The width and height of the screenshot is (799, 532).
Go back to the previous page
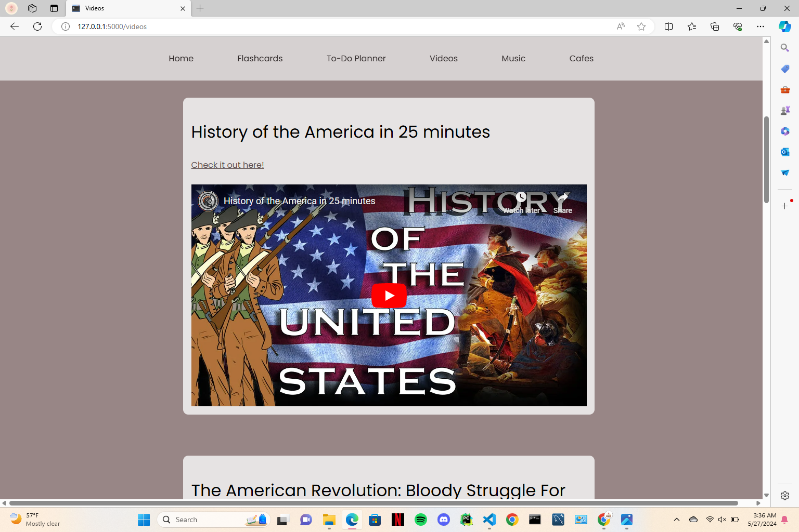coord(15,26)
